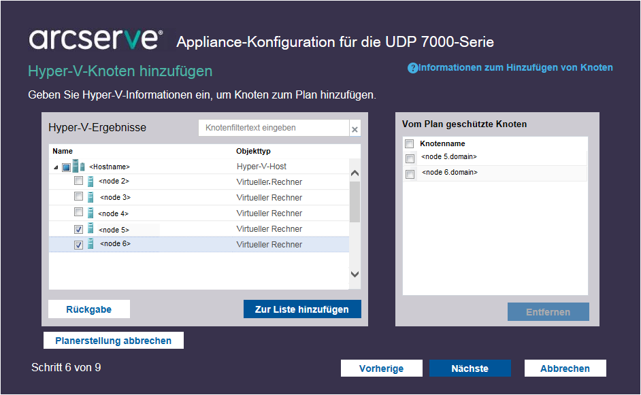
Task: Click the Hyper-V results scrollbar thumb
Action: click(x=355, y=202)
